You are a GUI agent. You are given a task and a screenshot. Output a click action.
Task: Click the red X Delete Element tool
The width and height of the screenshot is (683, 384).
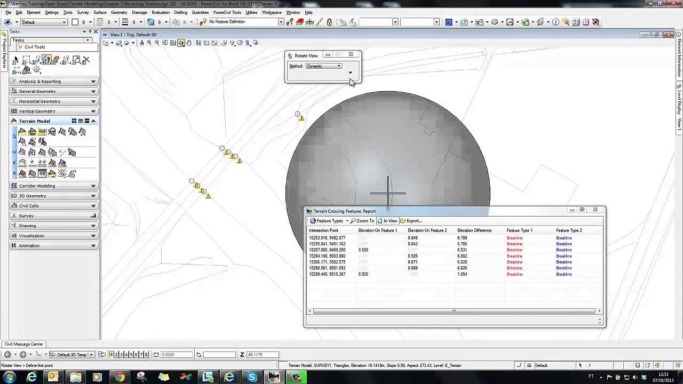86,60
